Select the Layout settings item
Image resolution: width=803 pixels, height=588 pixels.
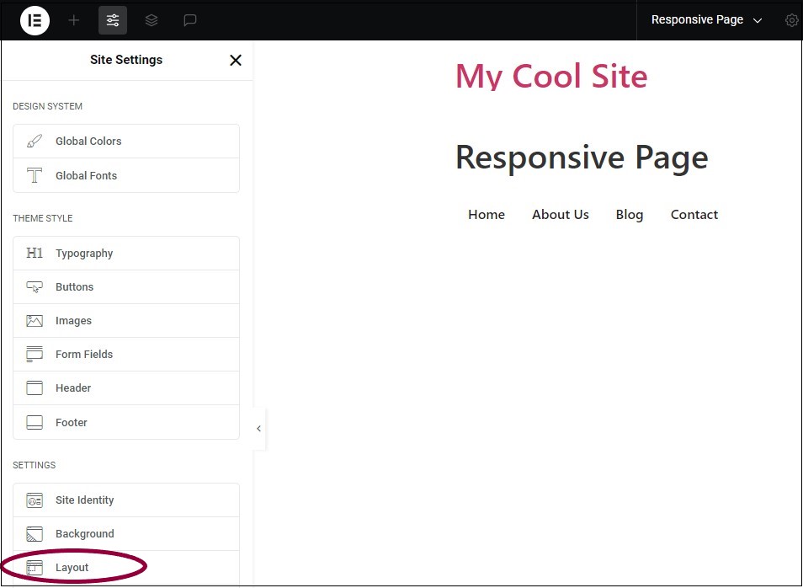[72, 568]
